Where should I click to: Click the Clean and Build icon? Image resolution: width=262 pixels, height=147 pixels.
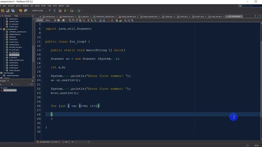point(60,11)
